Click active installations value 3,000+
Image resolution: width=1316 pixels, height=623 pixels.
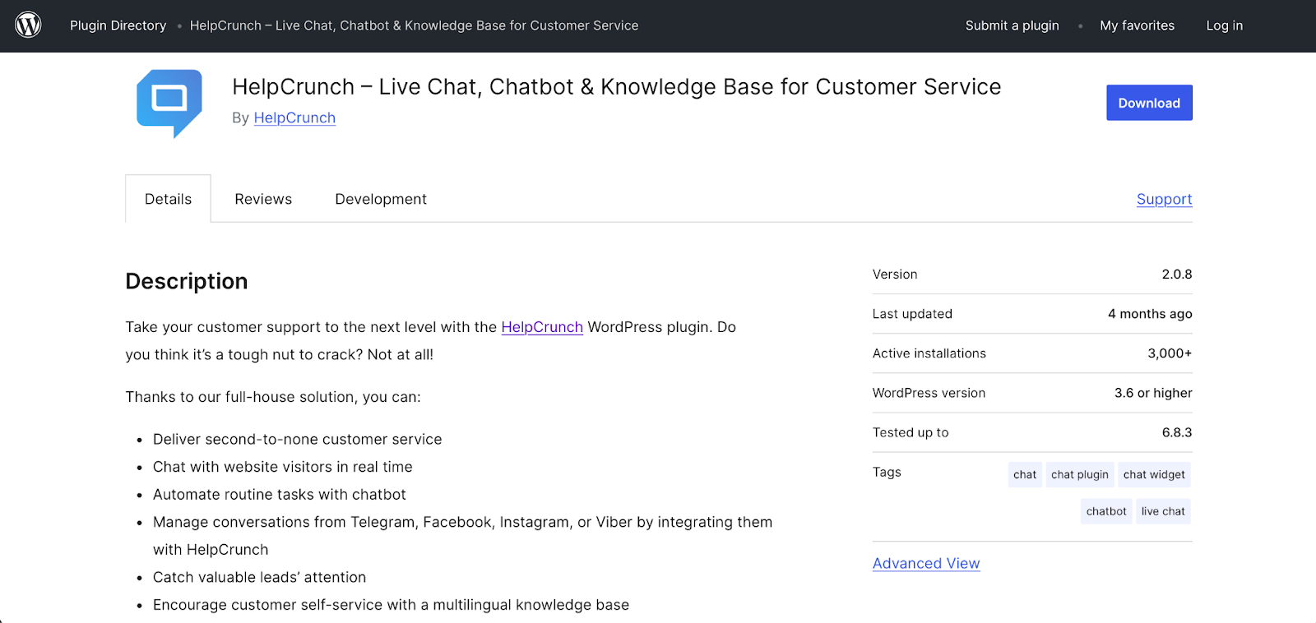click(x=1170, y=353)
